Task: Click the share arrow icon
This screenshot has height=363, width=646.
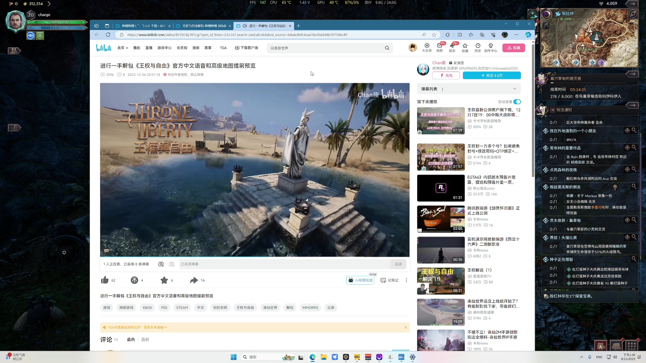Action: (194, 280)
